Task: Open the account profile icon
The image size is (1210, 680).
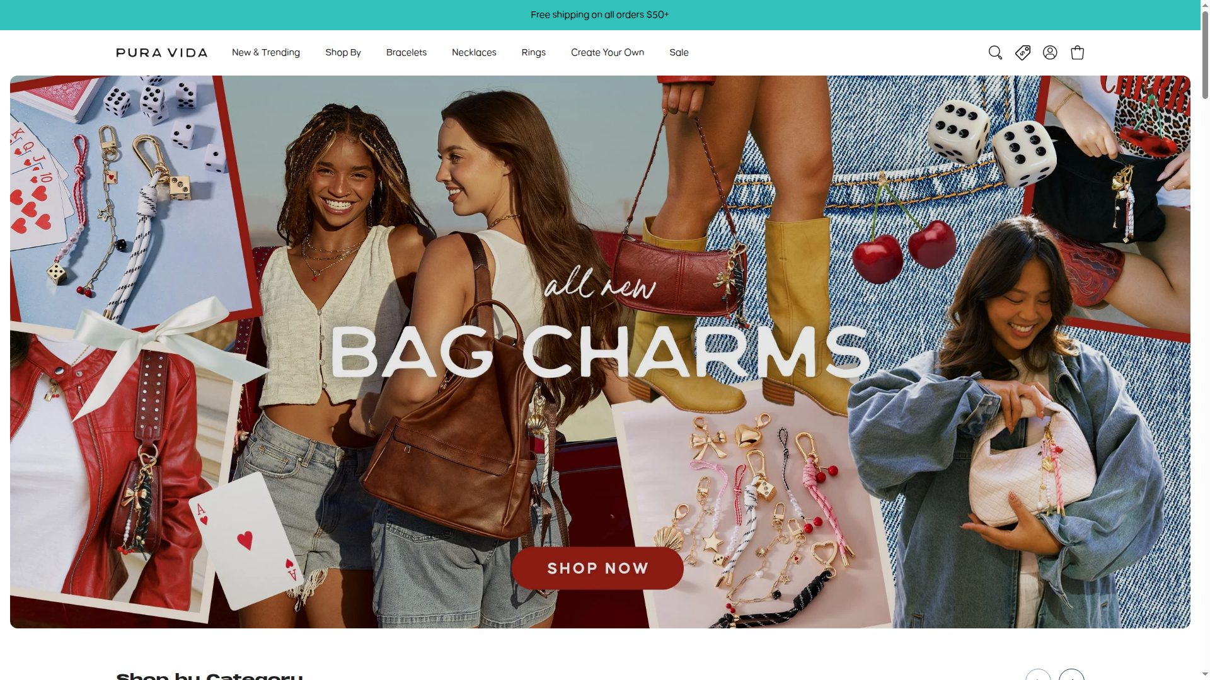Action: 1050,53
